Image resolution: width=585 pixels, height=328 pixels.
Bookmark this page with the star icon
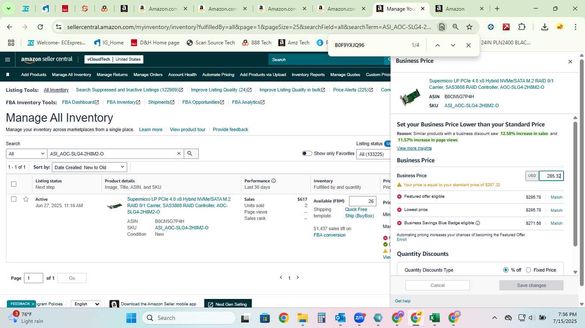[x=469, y=27]
